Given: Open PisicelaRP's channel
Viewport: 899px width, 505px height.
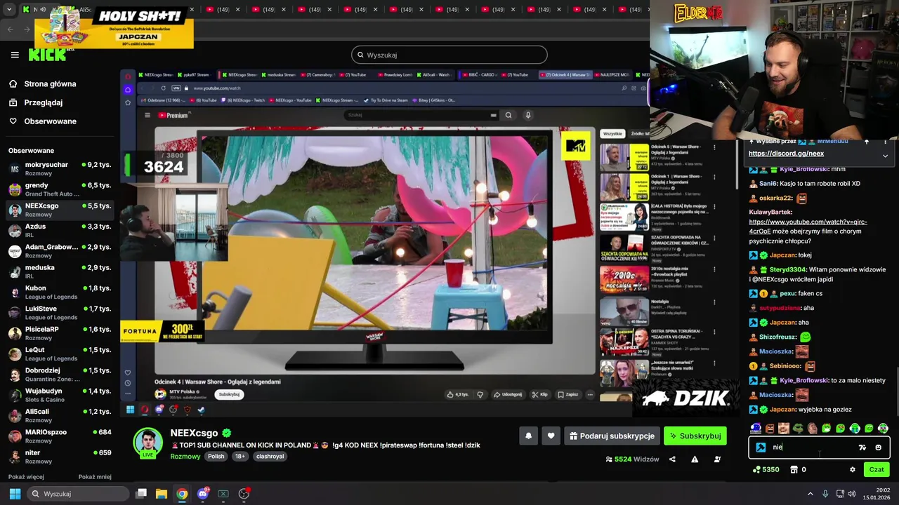Looking at the screenshot, I should [x=60, y=332].
